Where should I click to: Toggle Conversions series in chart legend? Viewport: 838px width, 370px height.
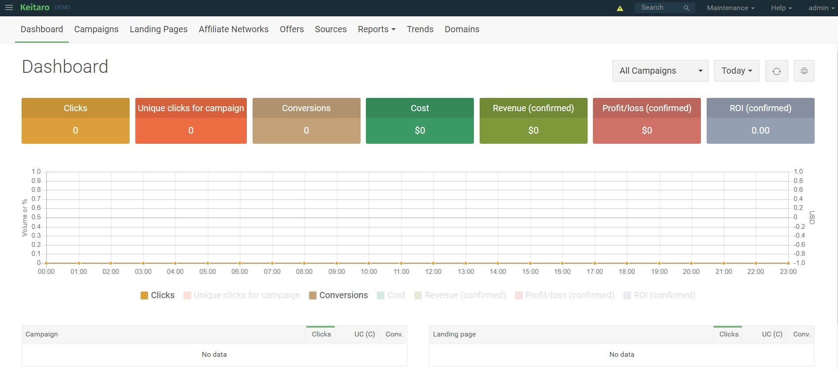(x=338, y=295)
